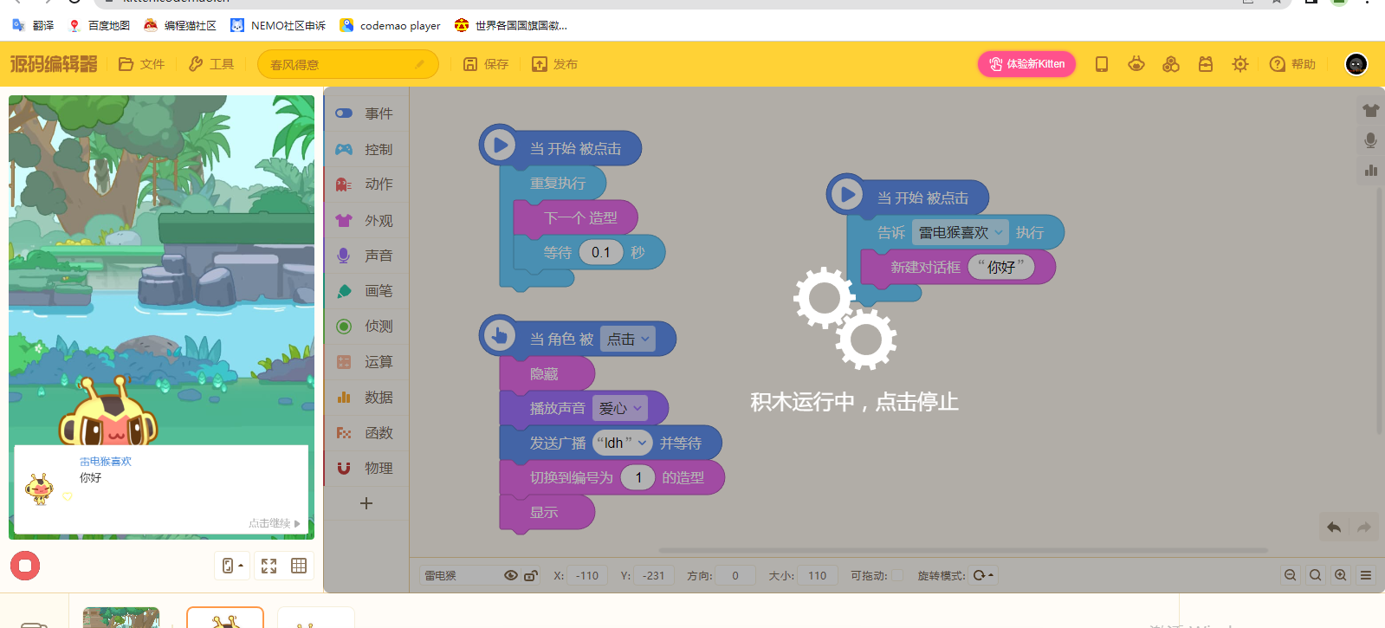
Task: Click 点击继续 to continue the dialog
Action: (274, 523)
